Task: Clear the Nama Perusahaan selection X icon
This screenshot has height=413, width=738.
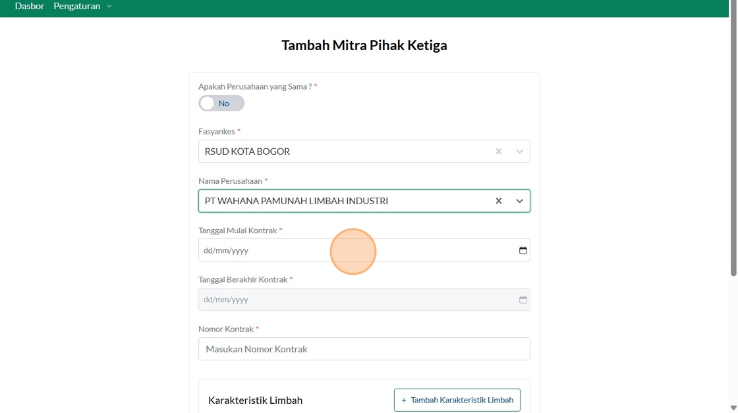Action: click(498, 201)
